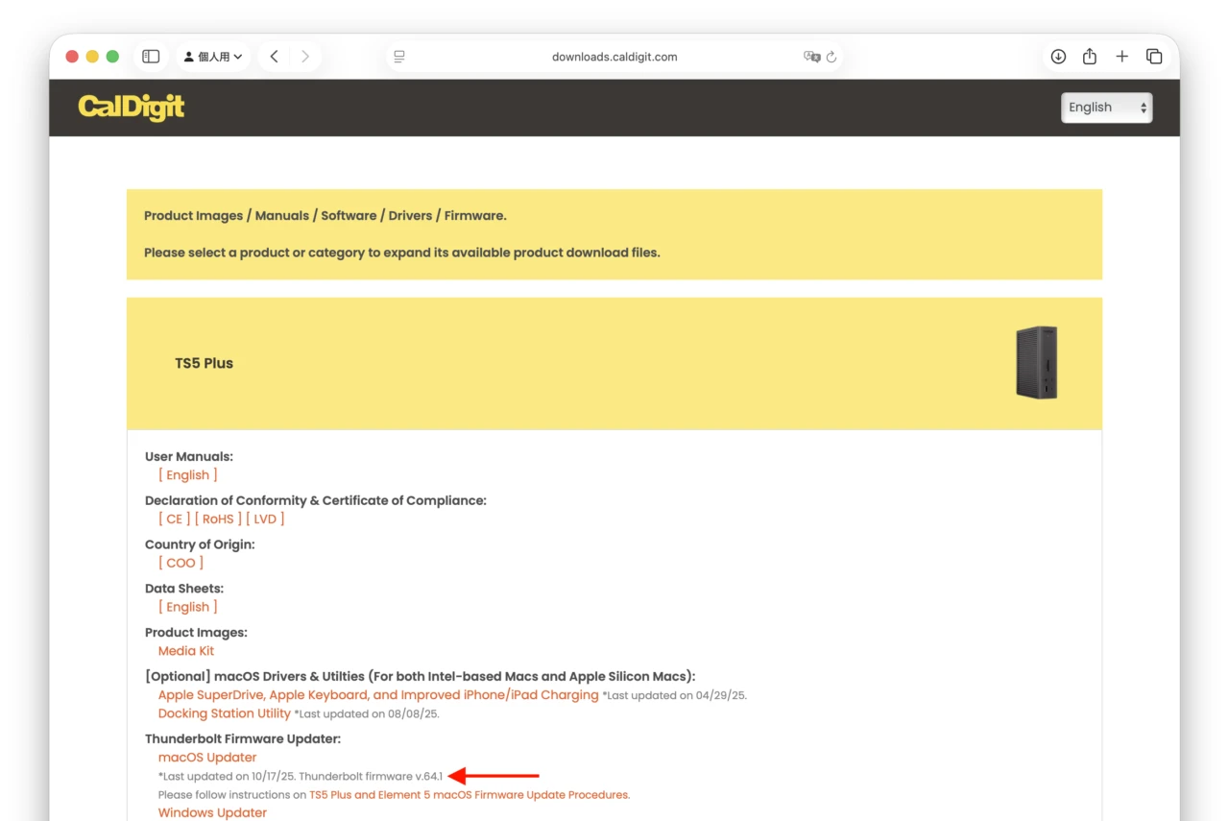Open the Docking Station Utility link
The image size is (1229, 821).
tap(225, 713)
